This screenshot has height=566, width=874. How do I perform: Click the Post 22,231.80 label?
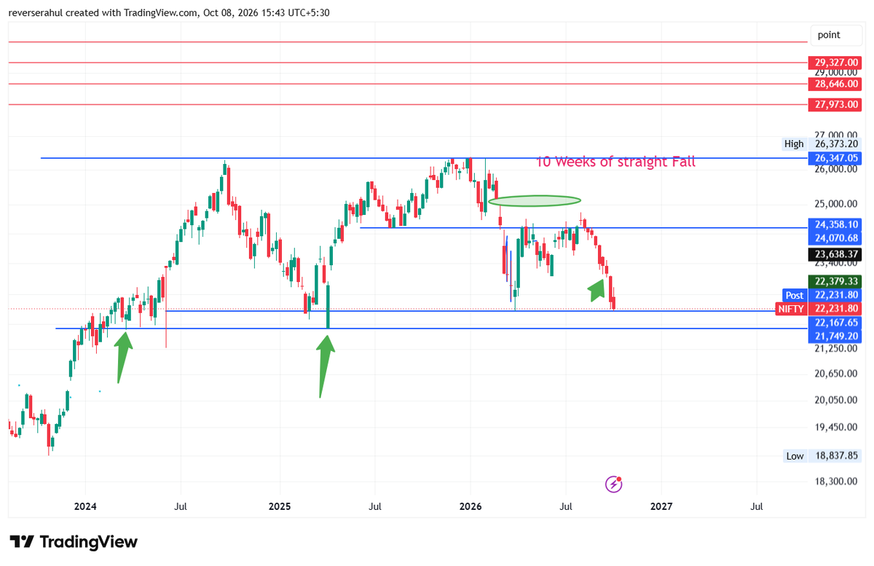[x=823, y=295]
